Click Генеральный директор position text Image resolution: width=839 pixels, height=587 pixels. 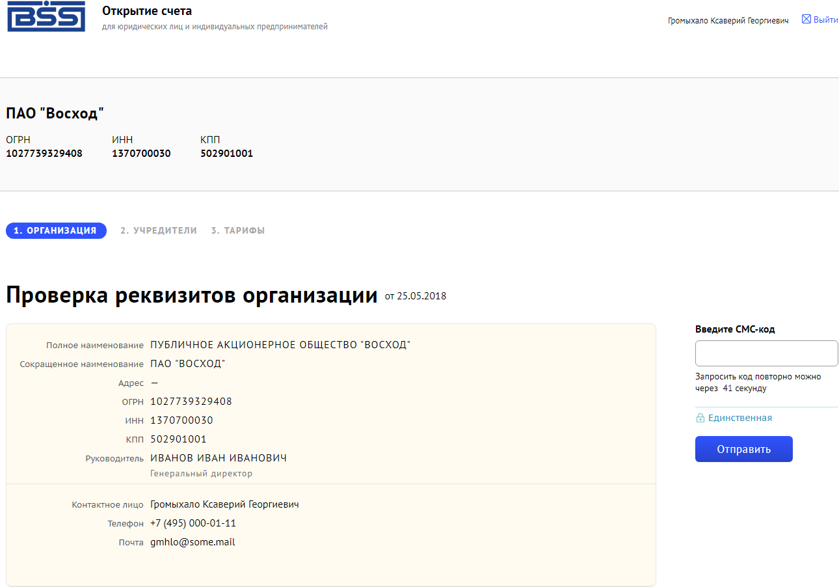(x=201, y=474)
